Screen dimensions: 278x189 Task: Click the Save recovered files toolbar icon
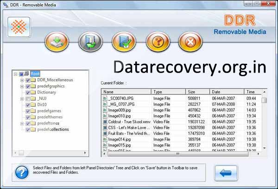coord(57,42)
